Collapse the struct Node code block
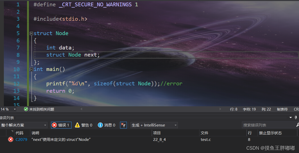 tap(31, 33)
